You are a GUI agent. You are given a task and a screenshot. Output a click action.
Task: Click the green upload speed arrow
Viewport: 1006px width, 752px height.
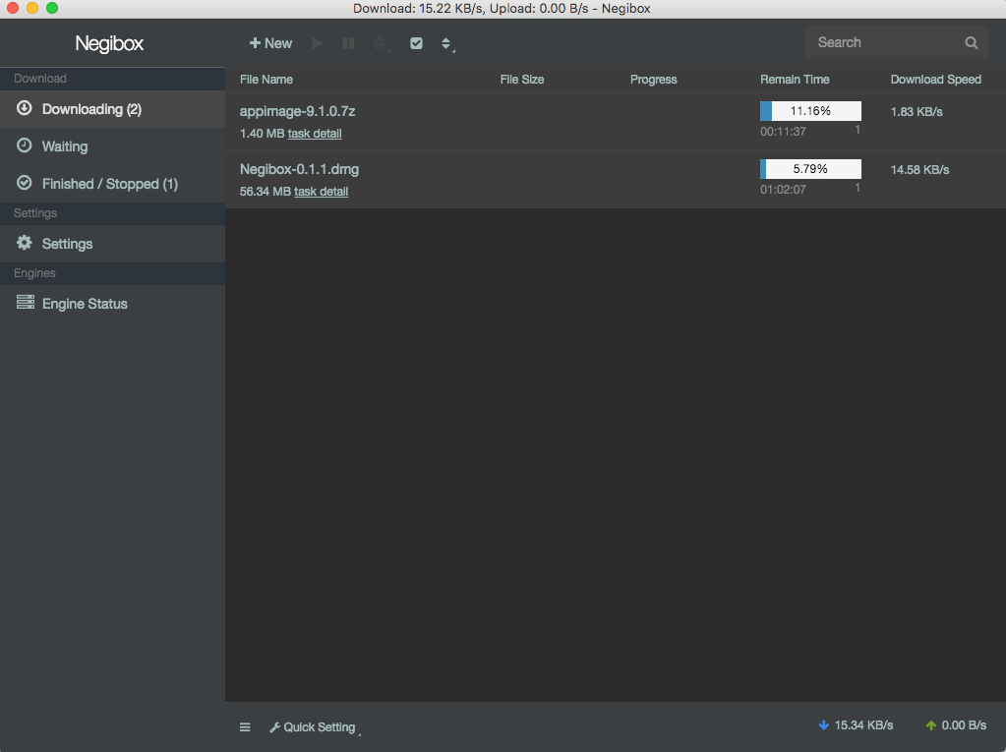pos(931,725)
